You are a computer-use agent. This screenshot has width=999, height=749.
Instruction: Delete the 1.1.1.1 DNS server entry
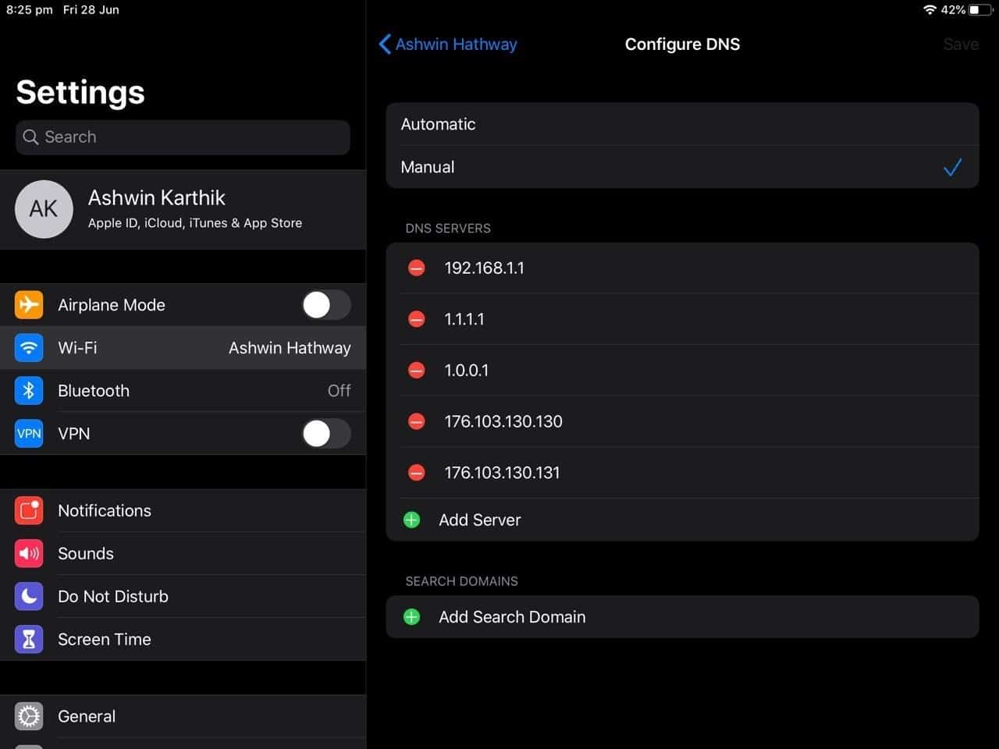coord(416,319)
